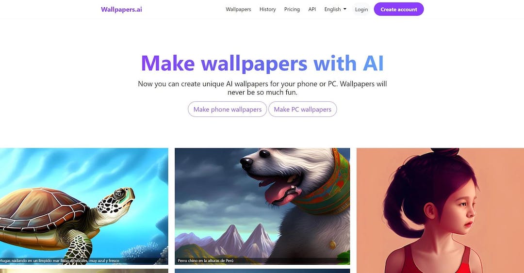The height and width of the screenshot is (273, 524).
Task: Click the Wallpapers.ai logo
Action: [121, 9]
